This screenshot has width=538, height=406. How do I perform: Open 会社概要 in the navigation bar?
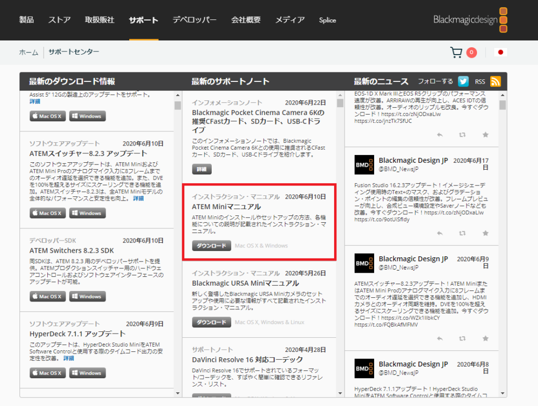click(246, 20)
